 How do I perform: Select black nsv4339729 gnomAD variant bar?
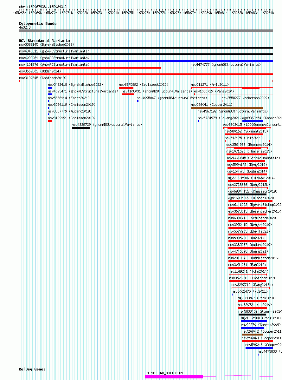coord(81,128)
